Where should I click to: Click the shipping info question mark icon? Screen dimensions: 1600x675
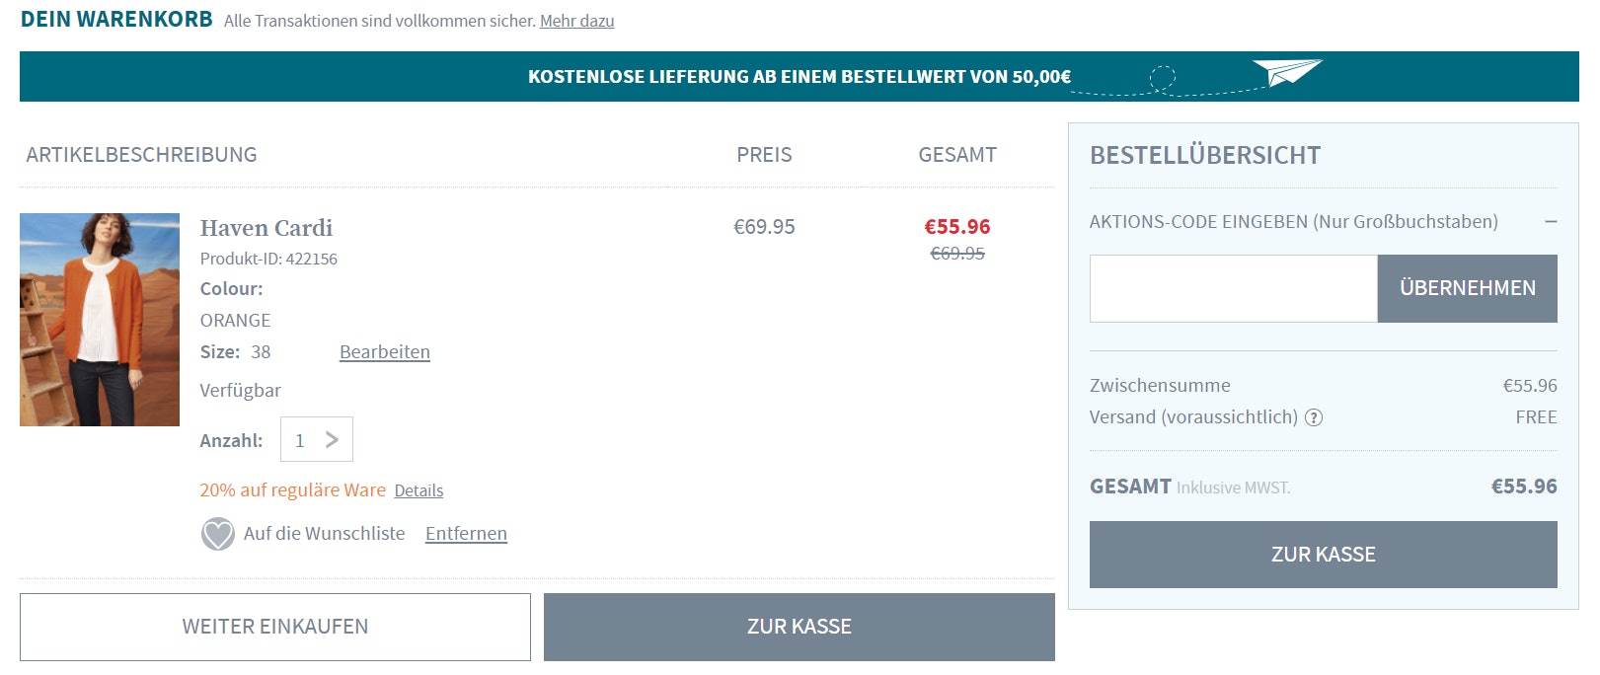pos(1314,417)
